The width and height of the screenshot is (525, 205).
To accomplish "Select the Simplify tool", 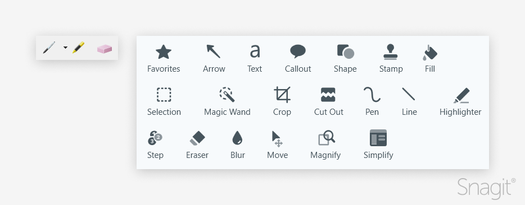I will tap(378, 145).
